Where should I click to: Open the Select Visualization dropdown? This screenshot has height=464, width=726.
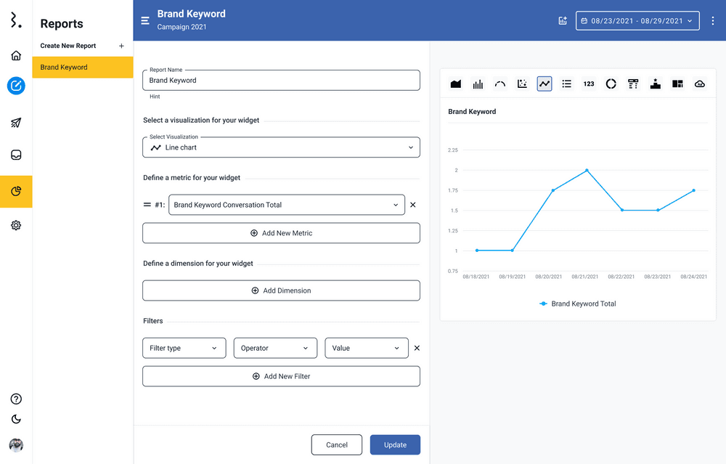click(x=281, y=147)
